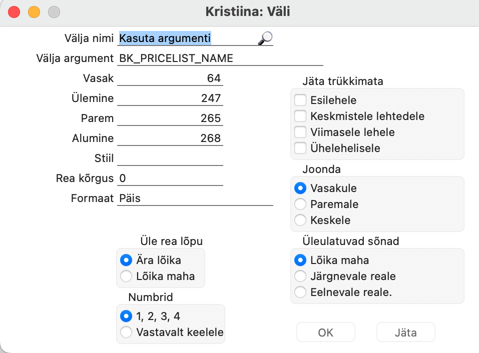This screenshot has width=479, height=353.
Task: Select Lõika maha under Üle rea lõpu
Action: (x=126, y=276)
